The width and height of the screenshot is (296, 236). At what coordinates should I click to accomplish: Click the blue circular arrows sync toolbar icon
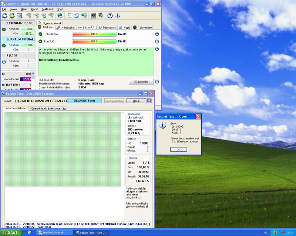(x=77, y=15)
